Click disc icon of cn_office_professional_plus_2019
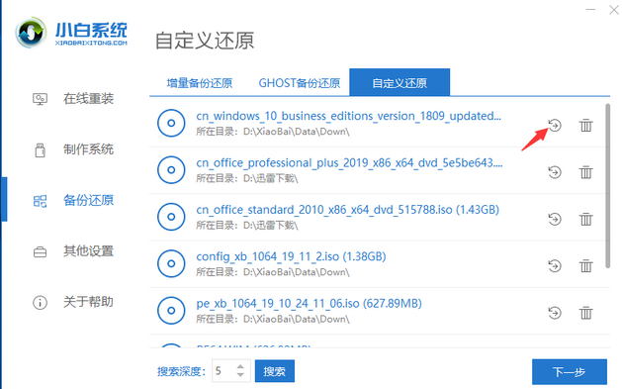The height and width of the screenshot is (389, 622). point(171,170)
